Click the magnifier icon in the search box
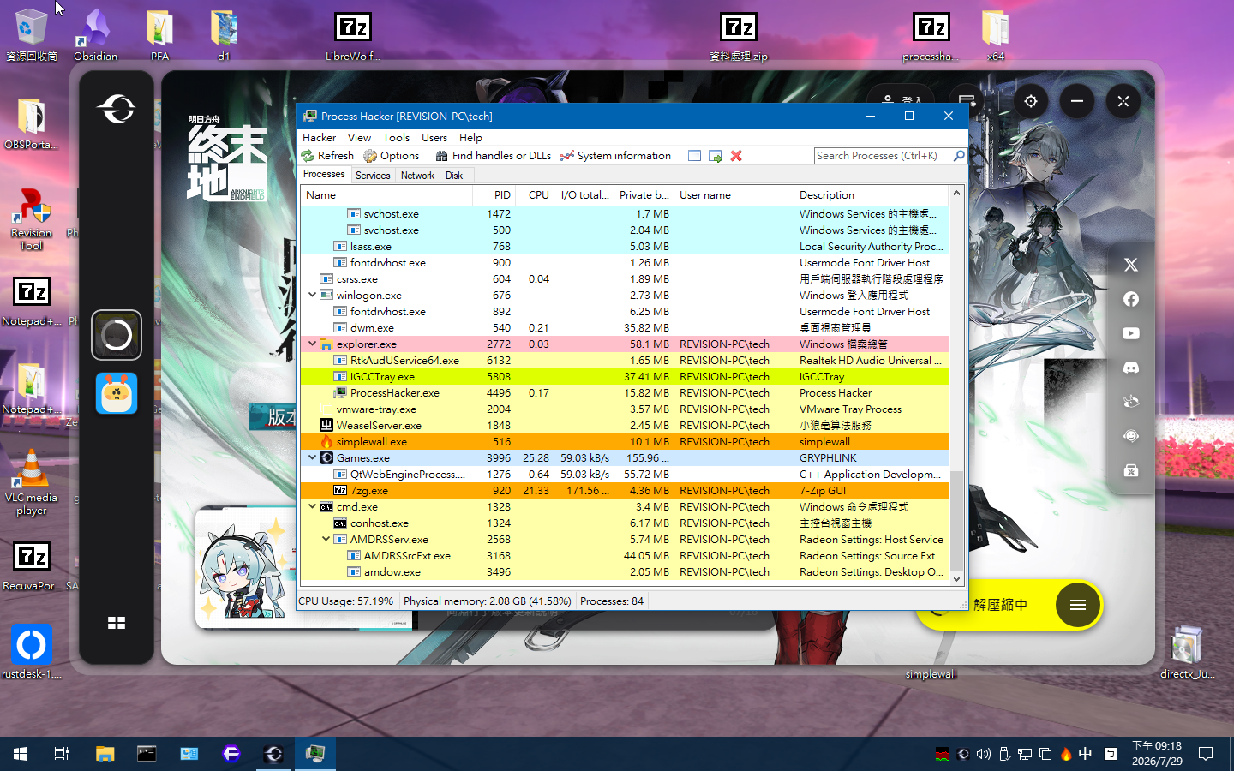The image size is (1234, 771). pos(959,156)
